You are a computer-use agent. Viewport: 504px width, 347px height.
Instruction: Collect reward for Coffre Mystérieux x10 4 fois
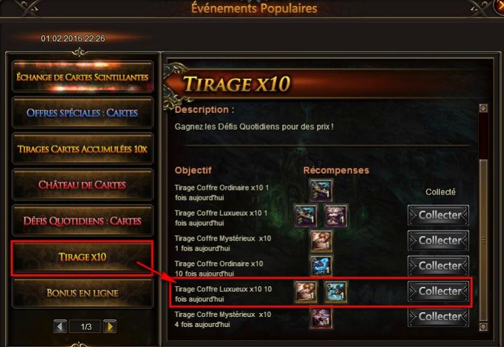(x=438, y=316)
